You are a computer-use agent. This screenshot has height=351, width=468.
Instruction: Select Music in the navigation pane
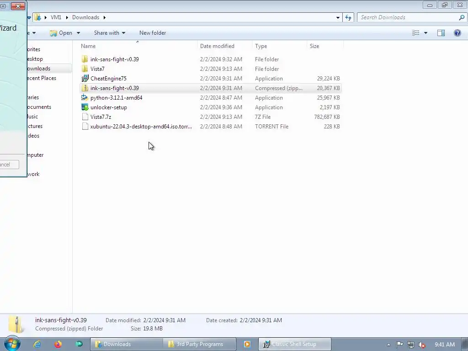pos(32,117)
